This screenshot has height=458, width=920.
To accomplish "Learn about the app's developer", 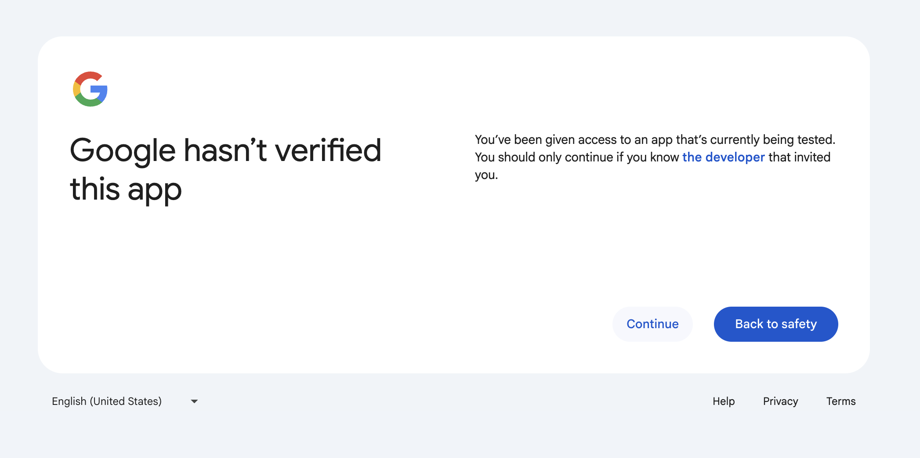I will (x=723, y=157).
